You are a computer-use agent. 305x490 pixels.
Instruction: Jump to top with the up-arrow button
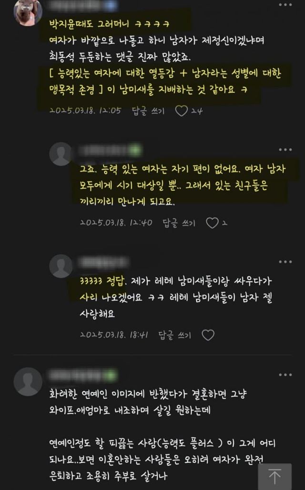click(x=274, y=477)
